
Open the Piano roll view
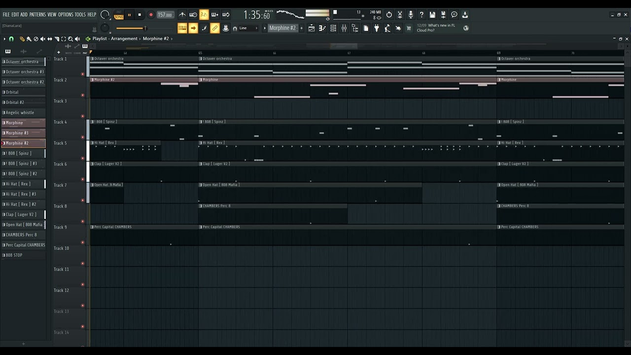(x=322, y=28)
